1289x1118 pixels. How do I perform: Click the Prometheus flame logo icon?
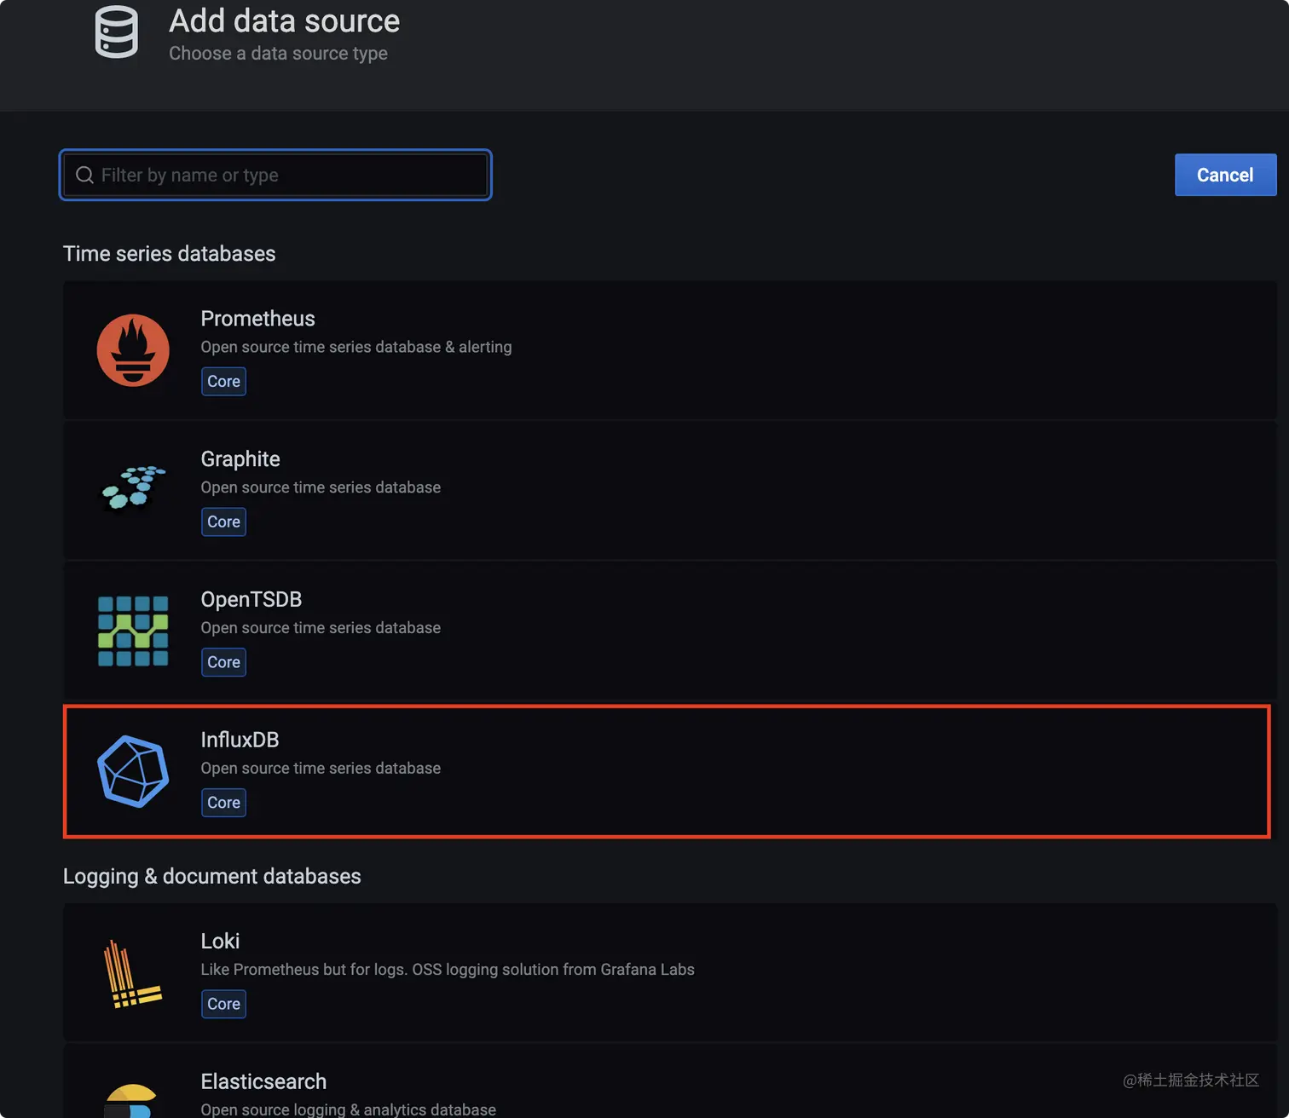[133, 350]
